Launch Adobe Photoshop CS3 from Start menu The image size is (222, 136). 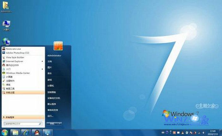(x=23, y=53)
